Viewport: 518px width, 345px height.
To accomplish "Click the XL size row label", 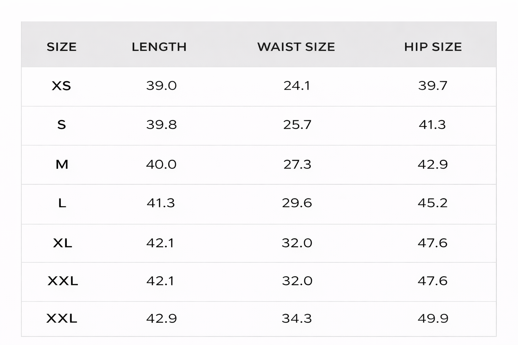I will pos(62,243).
